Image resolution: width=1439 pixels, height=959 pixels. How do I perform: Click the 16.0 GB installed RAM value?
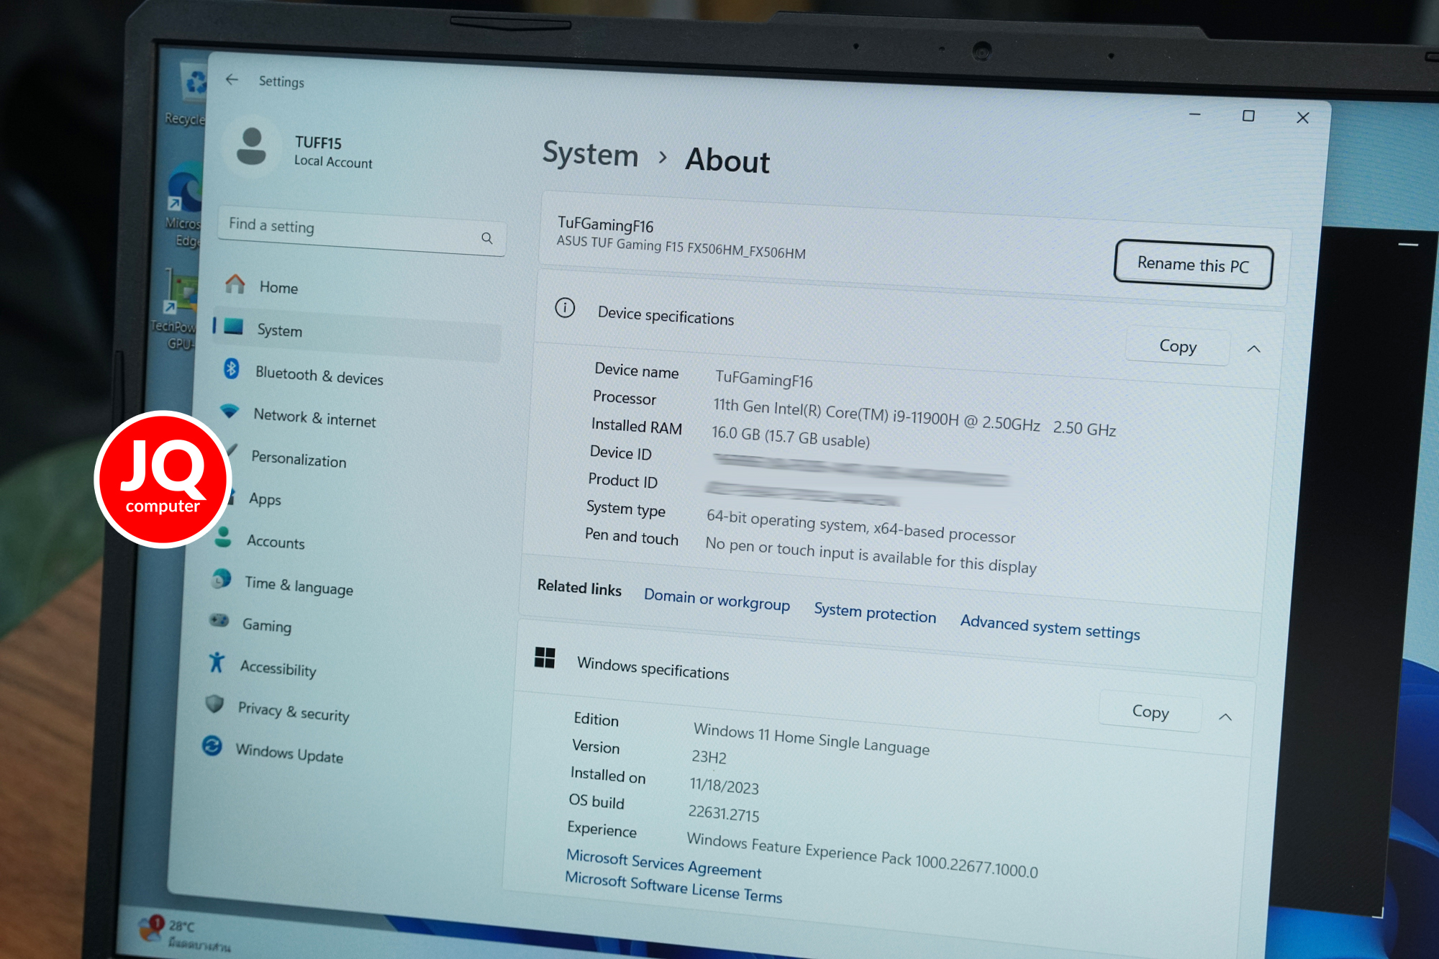pyautogui.click(x=790, y=437)
